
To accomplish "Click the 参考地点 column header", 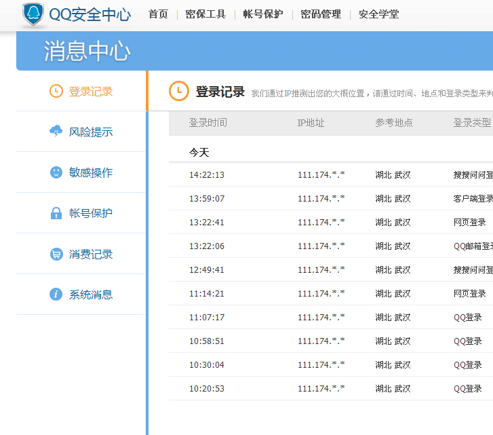I will click(x=394, y=123).
